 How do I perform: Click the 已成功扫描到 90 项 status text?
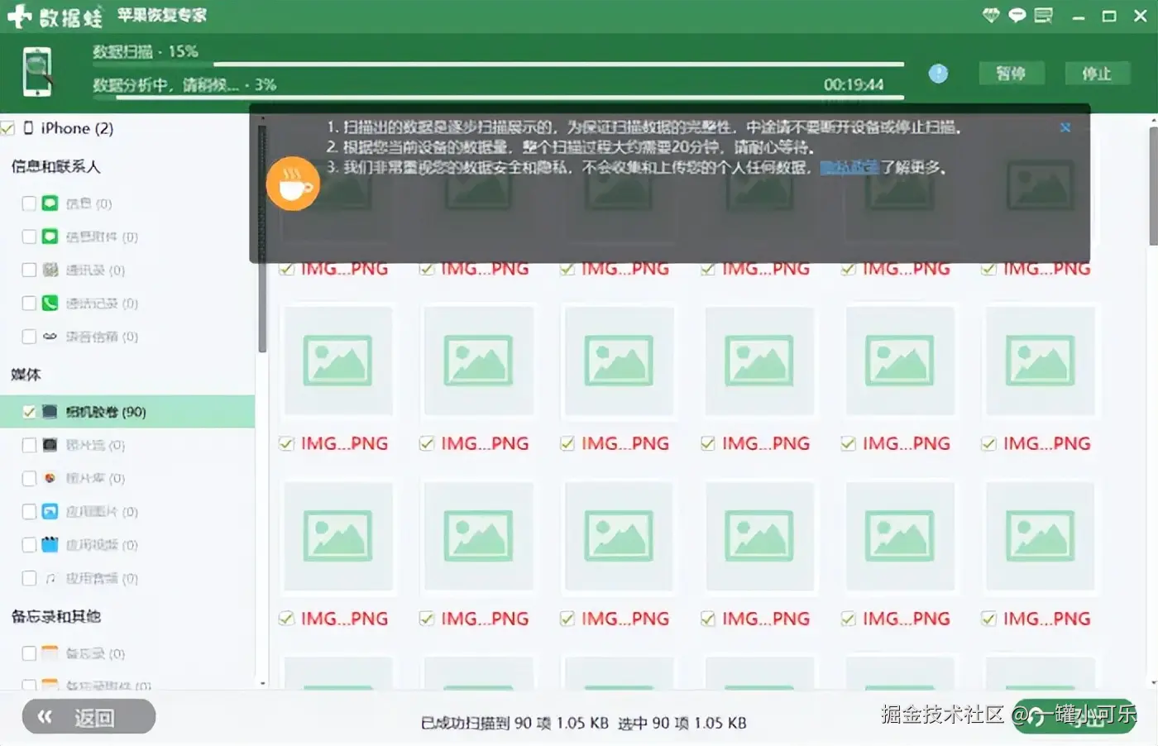514,723
